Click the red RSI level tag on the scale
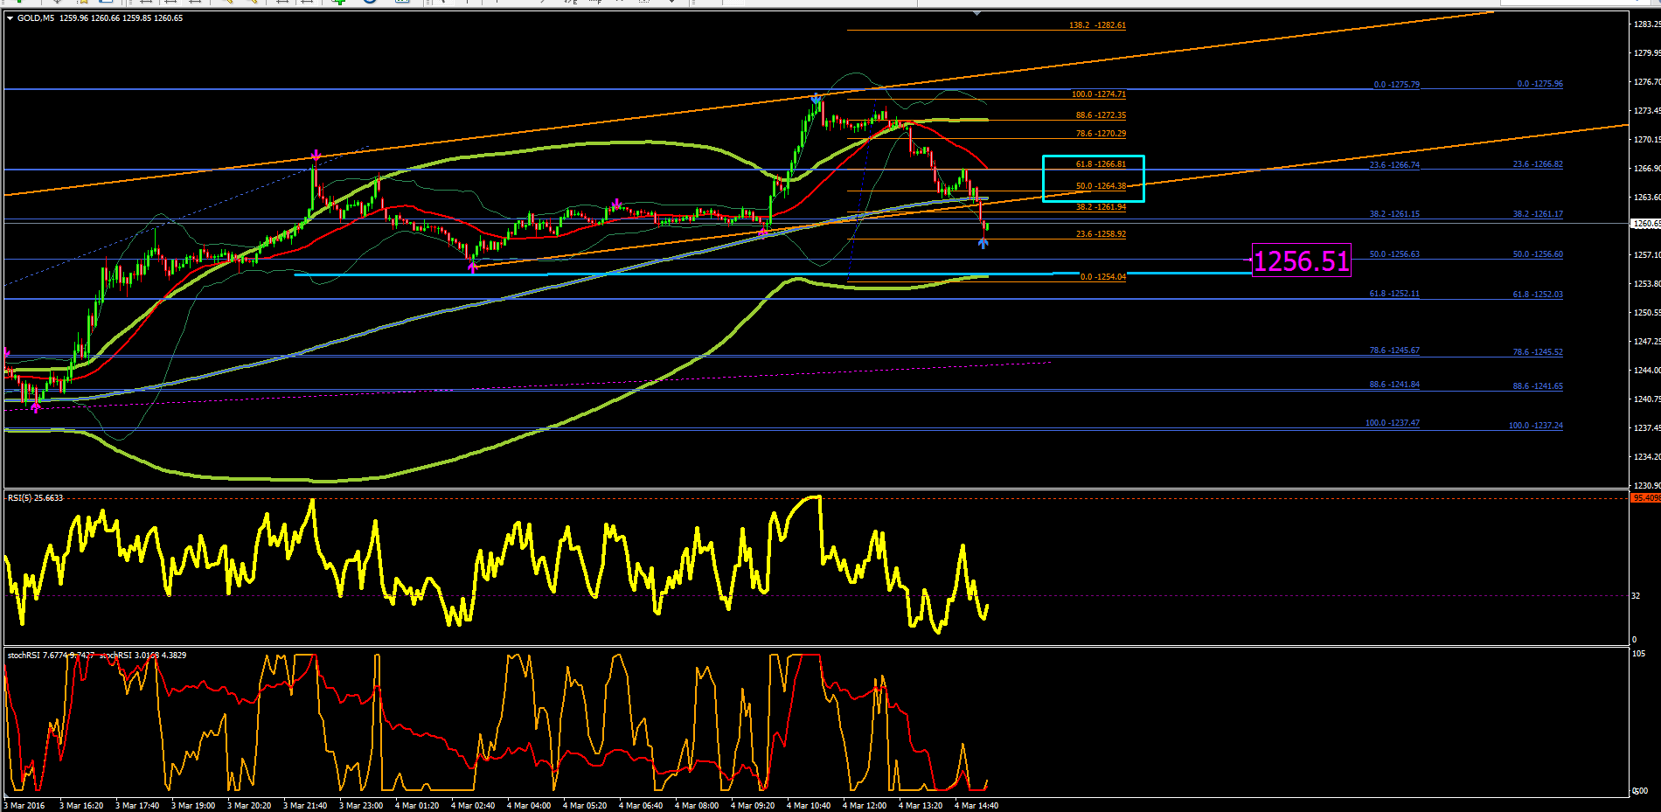The image size is (1661, 812). point(1646,498)
